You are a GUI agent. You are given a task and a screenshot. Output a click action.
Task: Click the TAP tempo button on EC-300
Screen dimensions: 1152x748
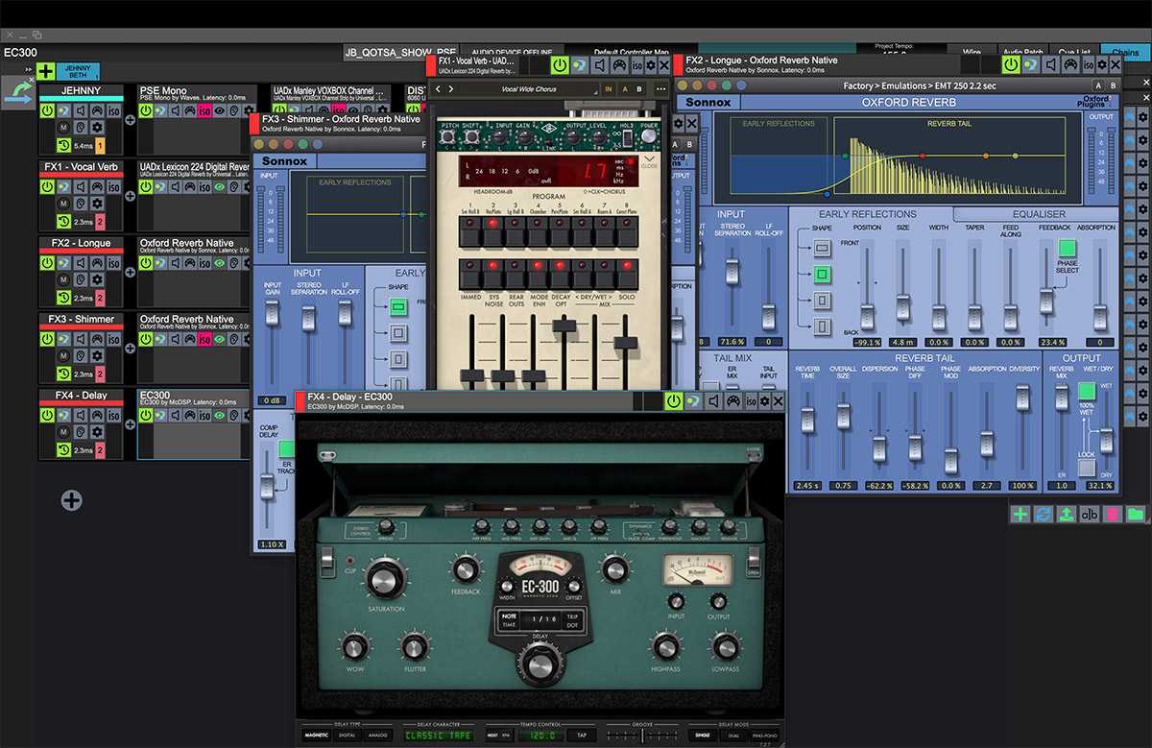[x=581, y=736]
